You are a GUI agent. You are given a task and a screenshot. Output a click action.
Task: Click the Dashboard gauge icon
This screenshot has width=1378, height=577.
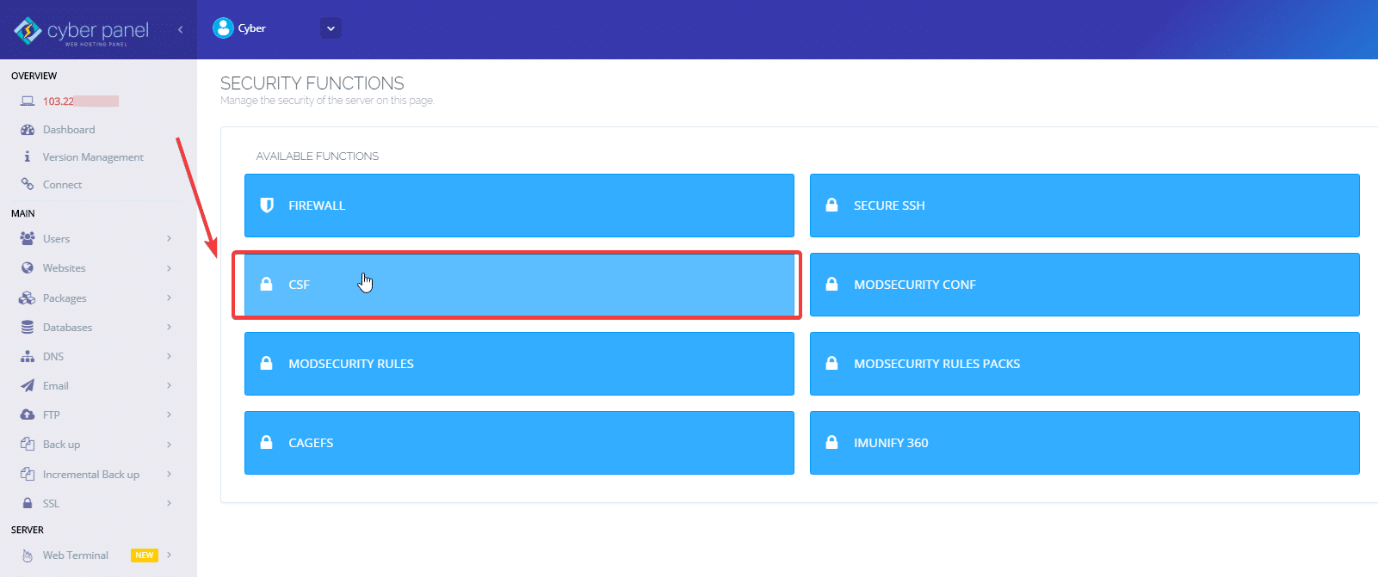point(28,130)
